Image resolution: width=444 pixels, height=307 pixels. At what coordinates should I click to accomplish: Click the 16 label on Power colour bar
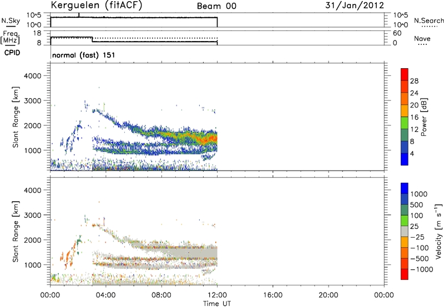coord(414,117)
